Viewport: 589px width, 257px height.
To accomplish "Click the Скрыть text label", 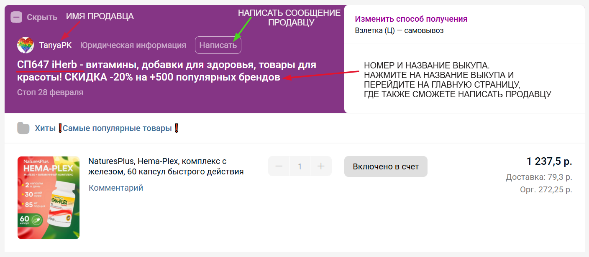I will coord(42,17).
